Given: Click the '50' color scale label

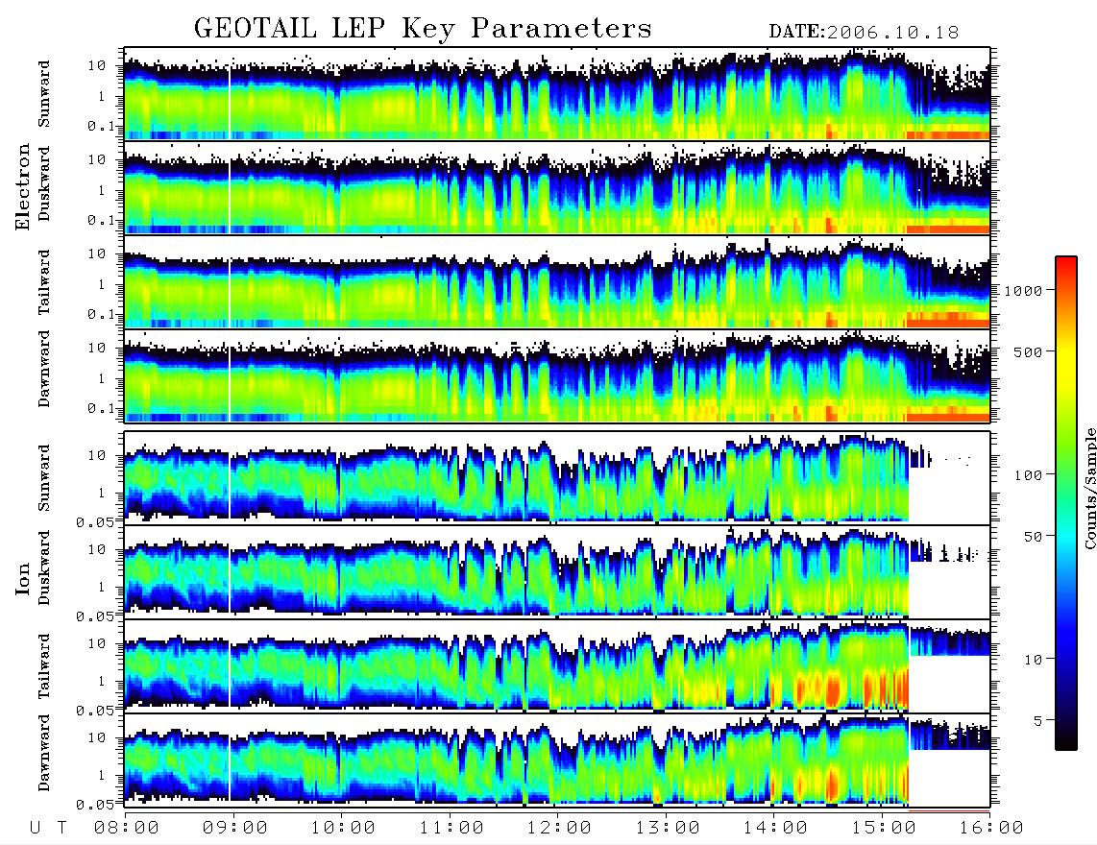Looking at the screenshot, I should pyautogui.click(x=1033, y=537).
